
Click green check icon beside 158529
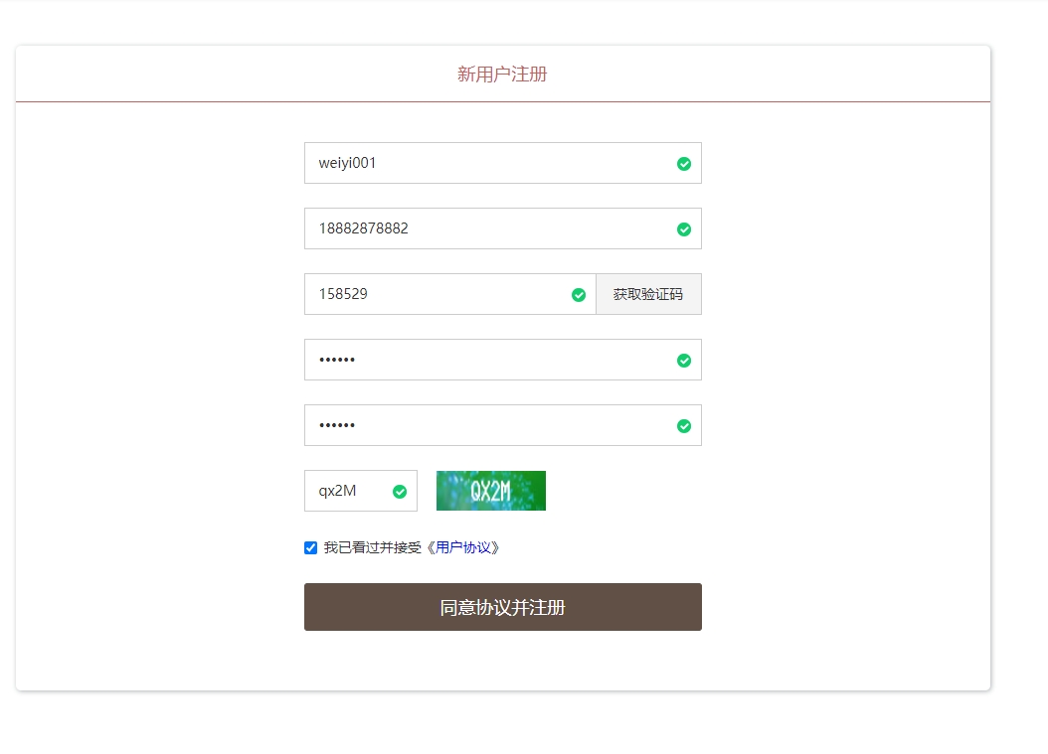[579, 294]
